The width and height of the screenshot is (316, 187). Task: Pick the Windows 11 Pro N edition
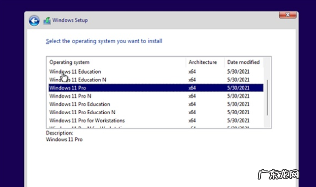pos(156,96)
